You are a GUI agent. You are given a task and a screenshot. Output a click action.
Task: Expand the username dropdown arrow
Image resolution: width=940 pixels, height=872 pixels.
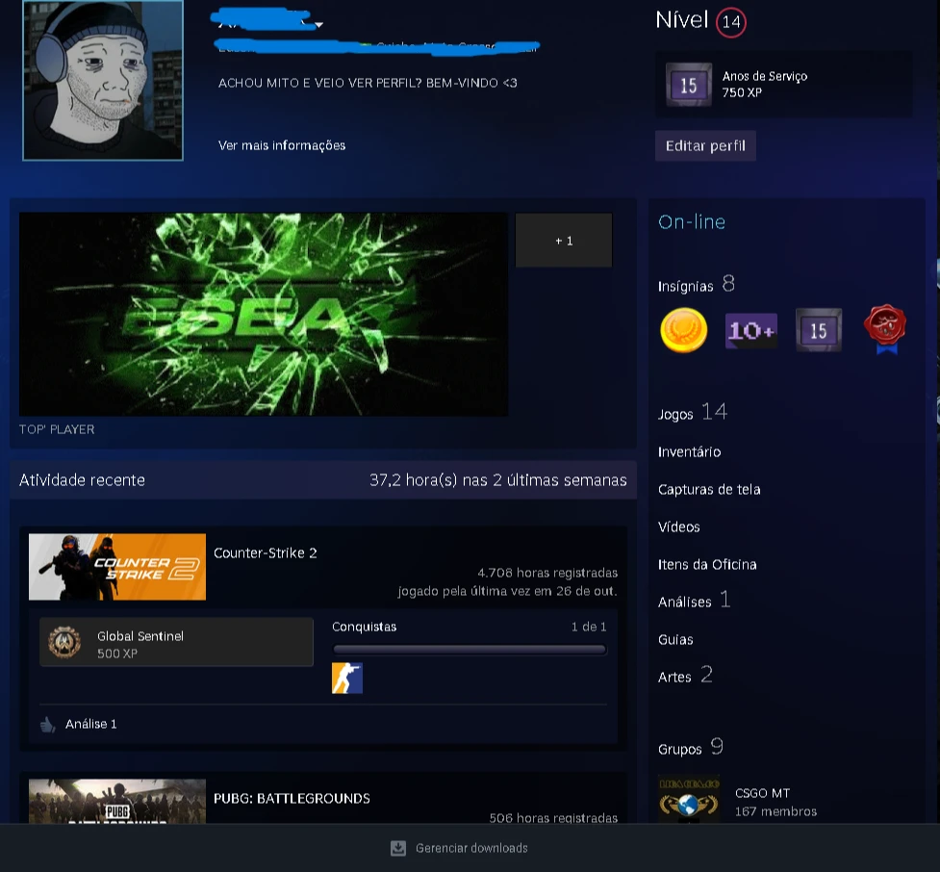(x=318, y=24)
